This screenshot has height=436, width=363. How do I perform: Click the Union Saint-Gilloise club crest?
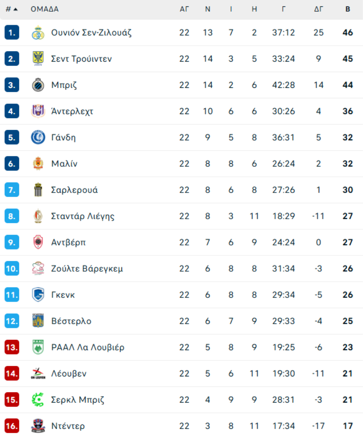[x=38, y=33]
